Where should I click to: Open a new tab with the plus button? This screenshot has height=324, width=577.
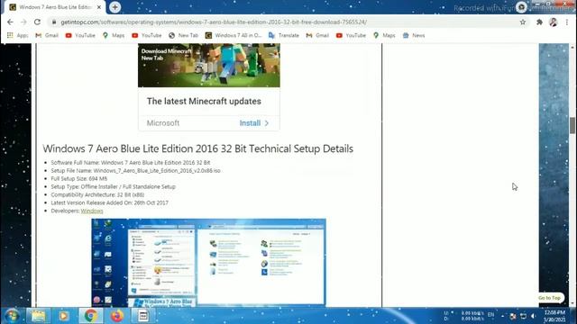[x=114, y=7]
